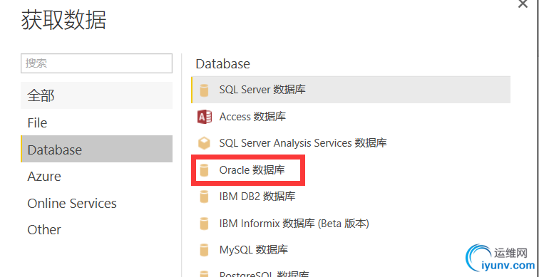Viewport: 539px width, 277px height.
Task: Close the 获取数据 dialog
Action: coord(523,4)
